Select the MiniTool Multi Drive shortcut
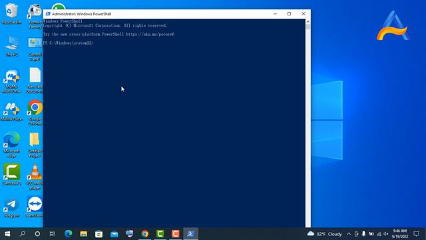Viewport: 426px width, 240px height. pos(11,81)
